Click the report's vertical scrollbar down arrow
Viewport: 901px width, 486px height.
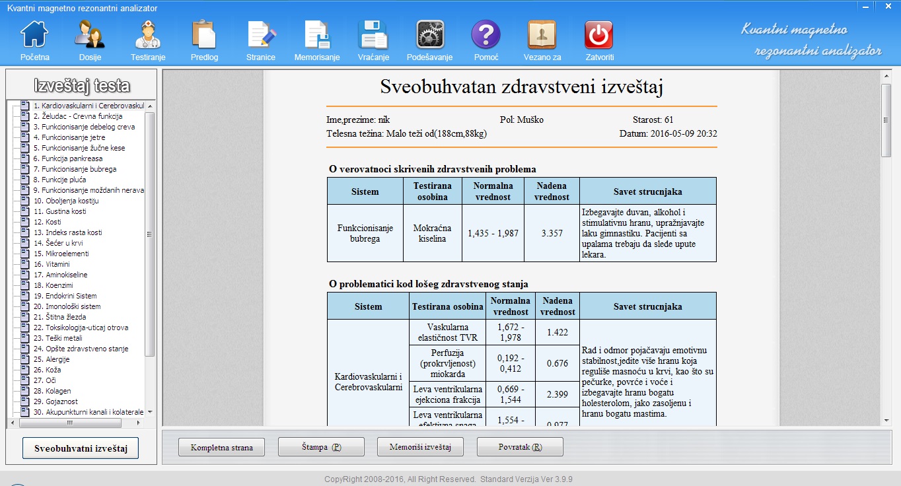point(886,420)
